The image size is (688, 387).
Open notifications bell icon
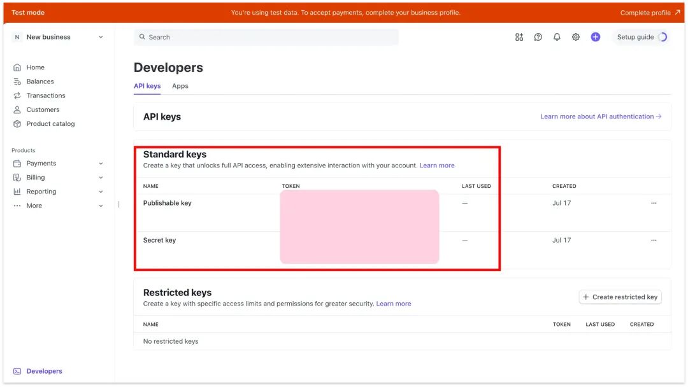coord(557,38)
